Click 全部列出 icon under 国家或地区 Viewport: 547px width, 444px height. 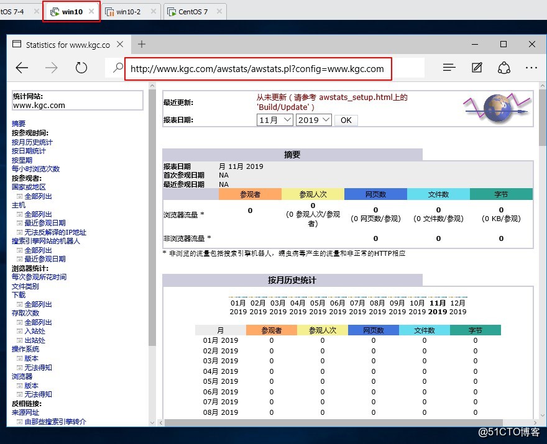coord(19,196)
